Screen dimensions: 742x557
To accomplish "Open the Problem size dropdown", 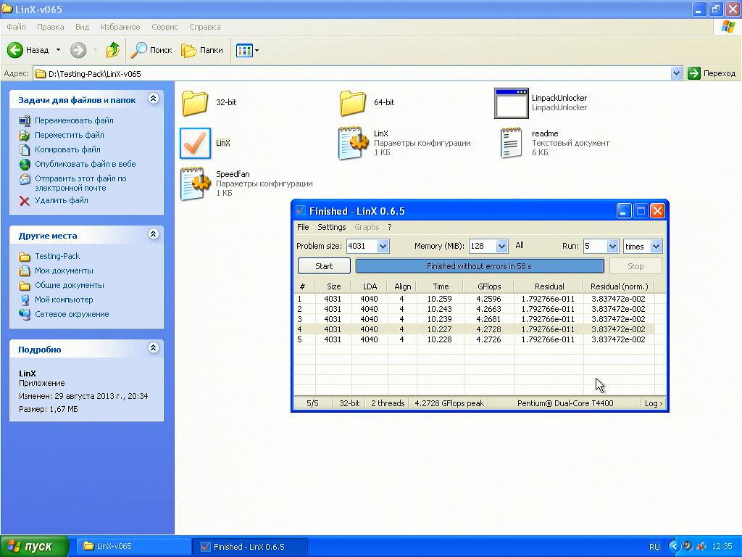I will click(x=383, y=247).
